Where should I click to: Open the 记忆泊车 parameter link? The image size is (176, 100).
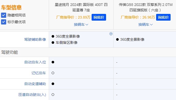tap(39, 73)
